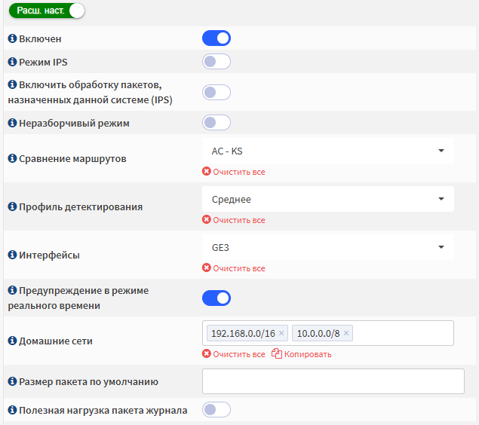This screenshot has width=479, height=425.
Task: Show help for Неразборчивый режим info icon
Action: coord(12,123)
